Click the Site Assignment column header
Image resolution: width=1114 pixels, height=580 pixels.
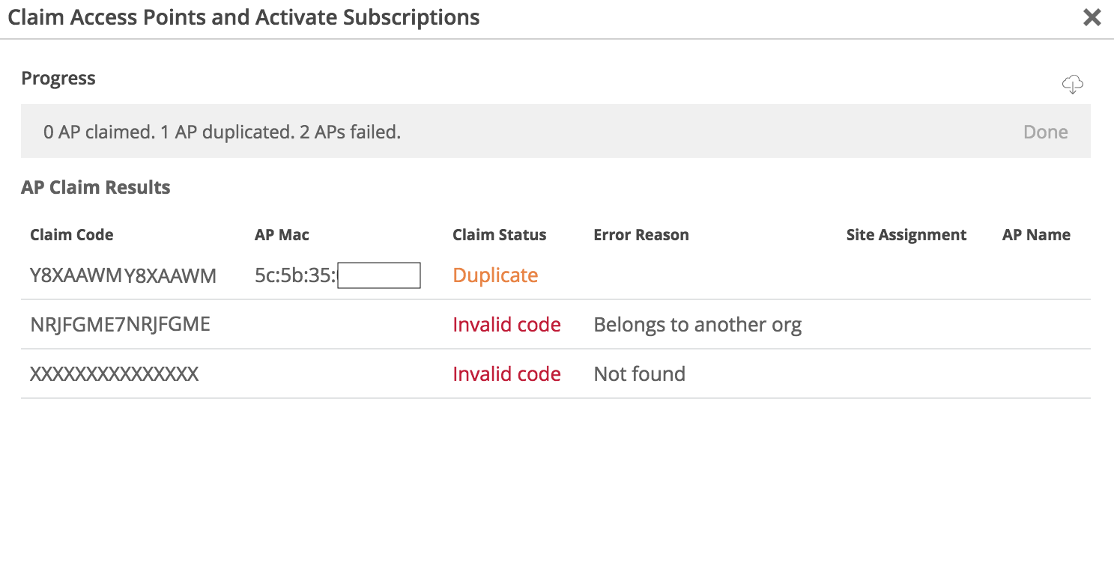pyautogui.click(x=906, y=235)
